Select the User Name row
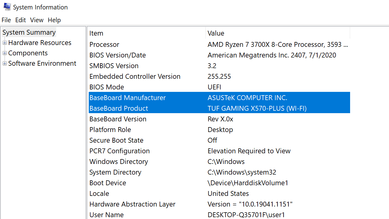 pyautogui.click(x=219, y=215)
